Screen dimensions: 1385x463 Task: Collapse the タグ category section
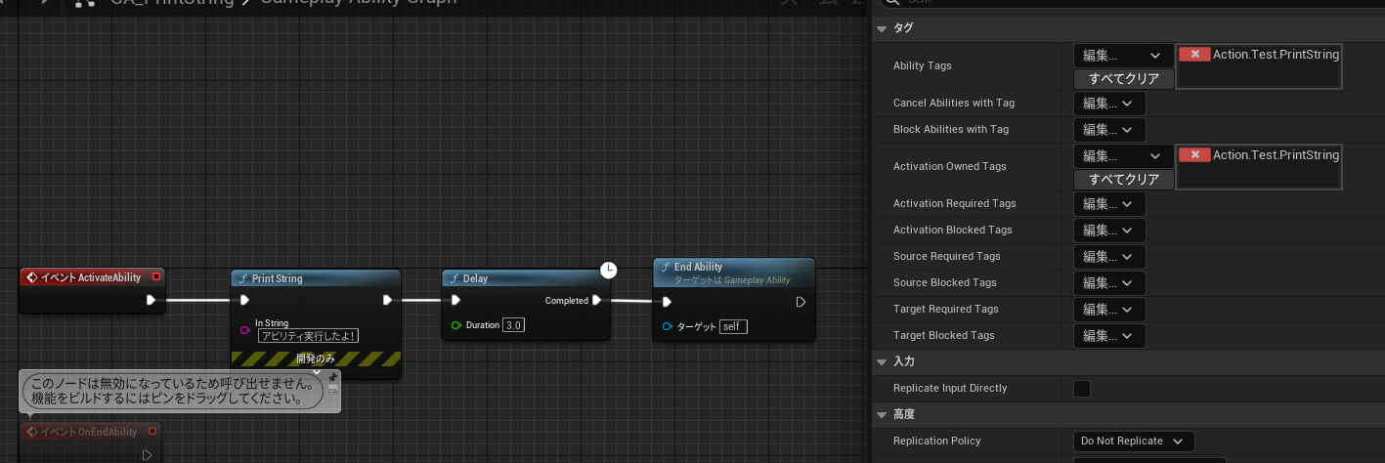(x=882, y=28)
